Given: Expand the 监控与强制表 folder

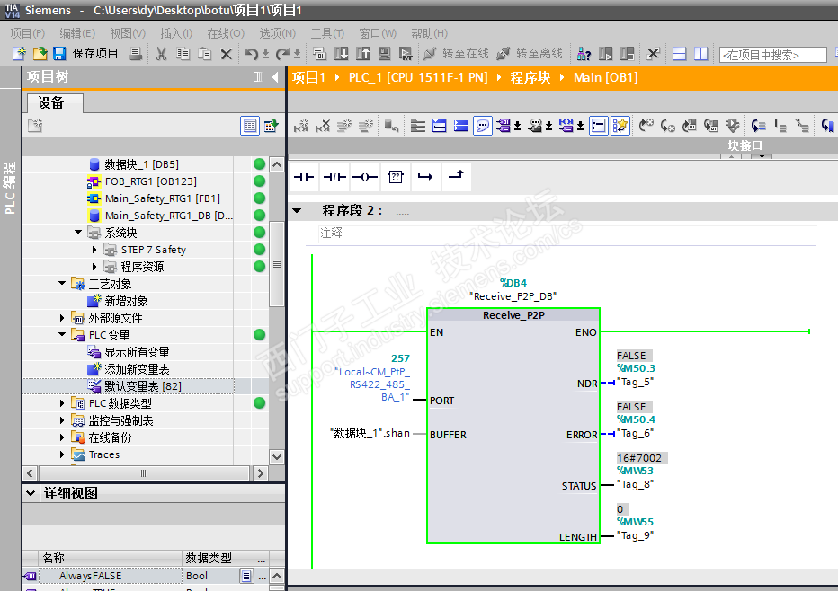Looking at the screenshot, I should click(62, 420).
